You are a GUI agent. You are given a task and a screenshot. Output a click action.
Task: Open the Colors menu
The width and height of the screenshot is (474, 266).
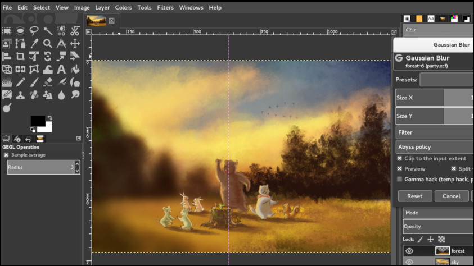click(x=123, y=7)
